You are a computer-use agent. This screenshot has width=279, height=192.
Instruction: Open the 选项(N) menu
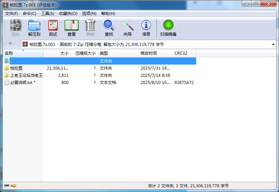[x=89, y=14]
